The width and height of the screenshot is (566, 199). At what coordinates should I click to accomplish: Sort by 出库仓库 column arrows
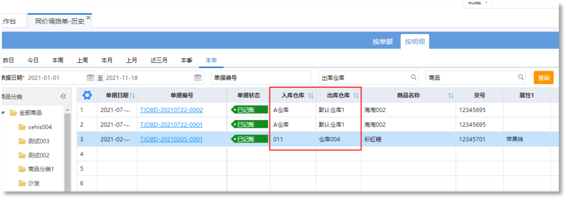pos(356,95)
